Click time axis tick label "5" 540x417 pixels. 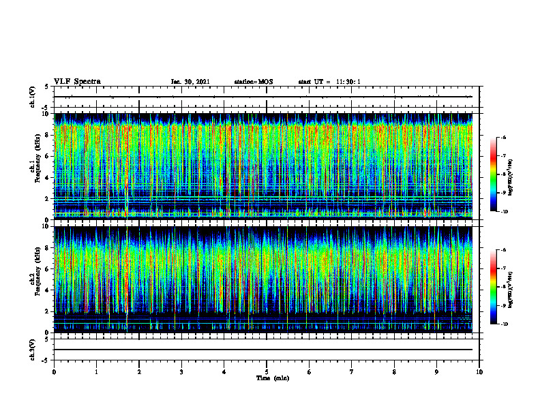coord(267,372)
